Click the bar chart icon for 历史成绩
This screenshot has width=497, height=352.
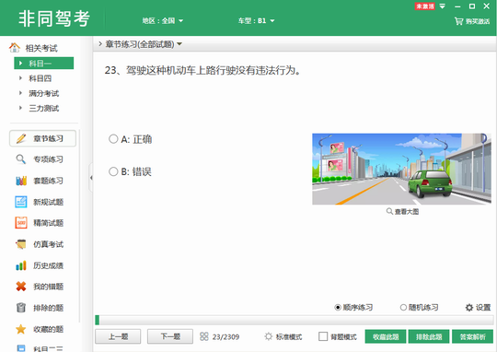21,265
